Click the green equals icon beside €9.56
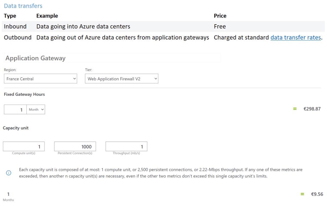Screen dimensions: 327x206 pyautogui.click(x=302, y=194)
